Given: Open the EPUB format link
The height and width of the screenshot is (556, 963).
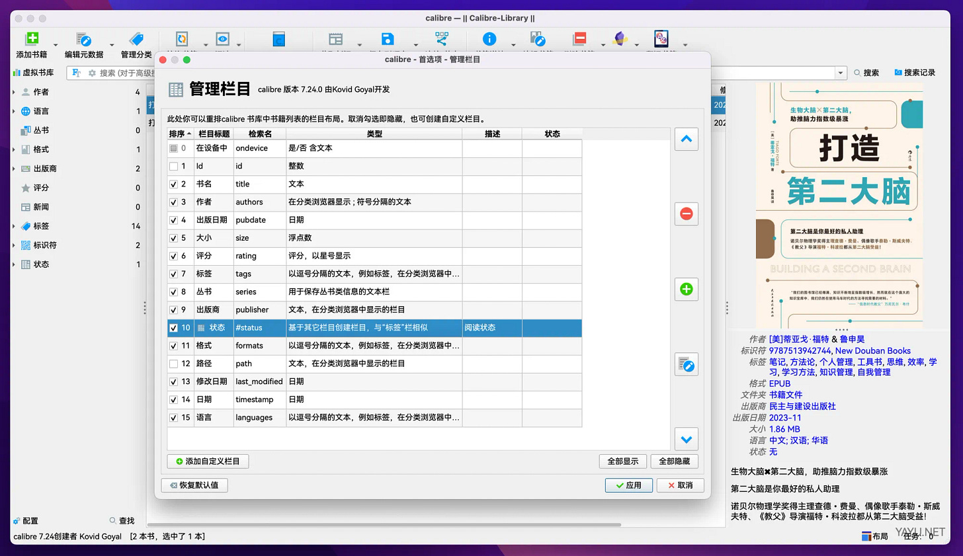Looking at the screenshot, I should pos(780,383).
